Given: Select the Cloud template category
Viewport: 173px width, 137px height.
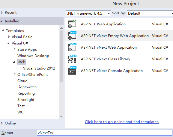Looking at the screenshot, I should (22, 81).
